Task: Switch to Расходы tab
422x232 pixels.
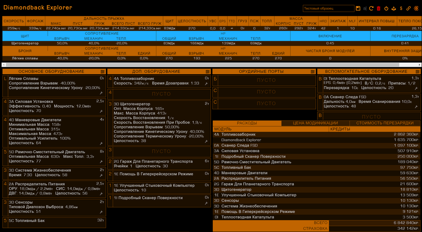Action: point(247,123)
